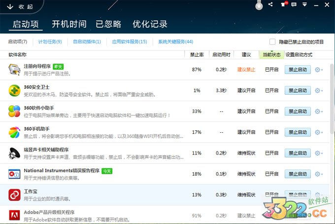Click 87% 禁止率 value

[x=197, y=70]
